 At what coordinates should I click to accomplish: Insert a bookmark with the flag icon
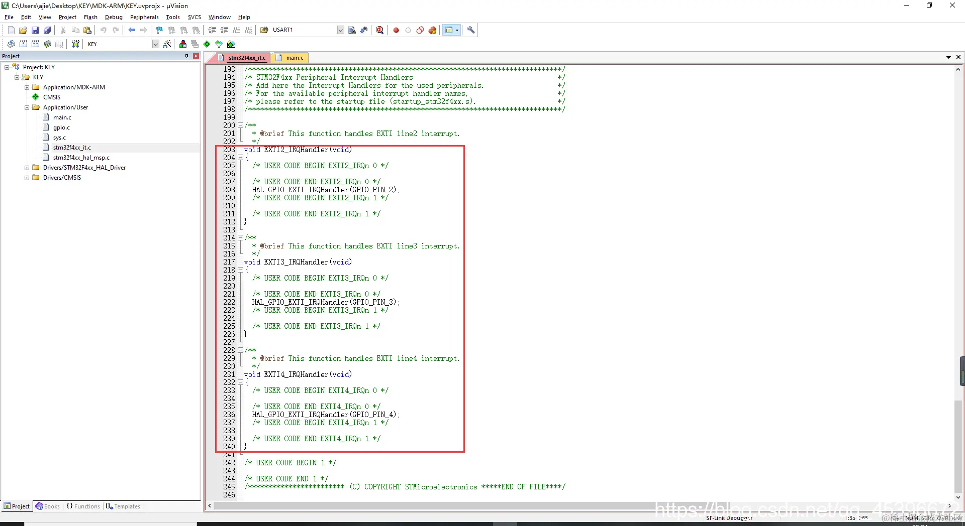click(x=160, y=30)
